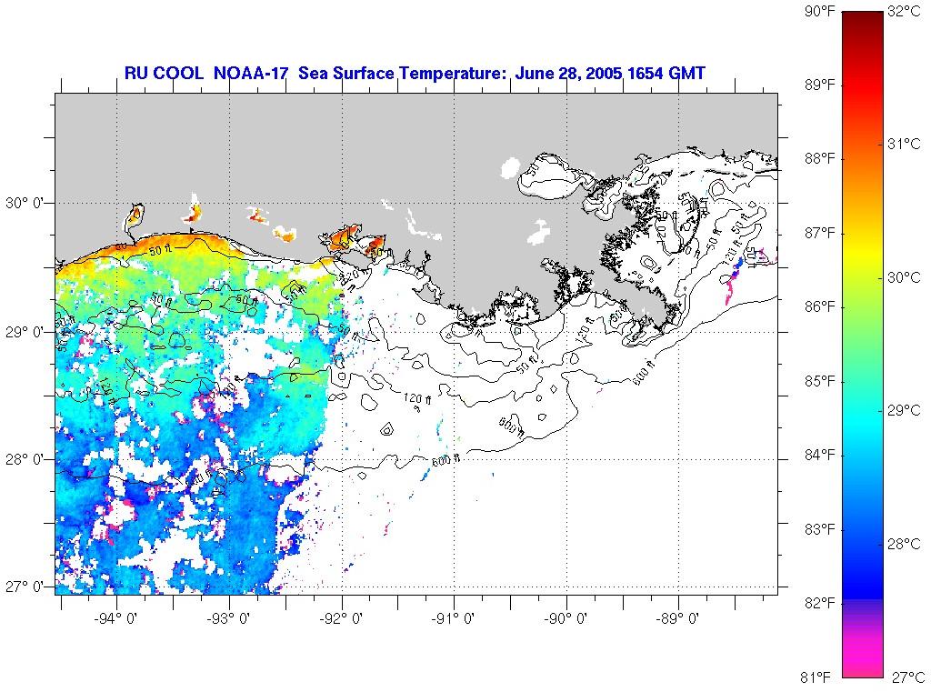Click the '85°F' colorbar label
The image size is (931, 692).
coord(820,381)
